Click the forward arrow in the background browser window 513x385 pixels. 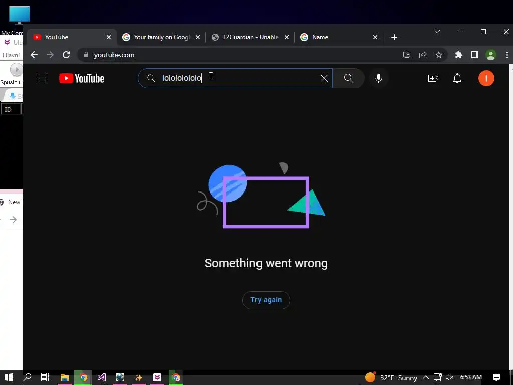[x=13, y=220]
